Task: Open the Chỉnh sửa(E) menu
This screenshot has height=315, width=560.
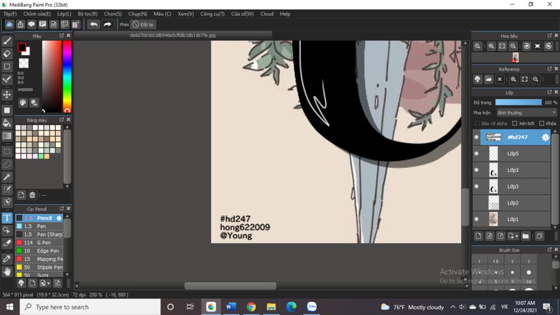Action: [x=37, y=14]
